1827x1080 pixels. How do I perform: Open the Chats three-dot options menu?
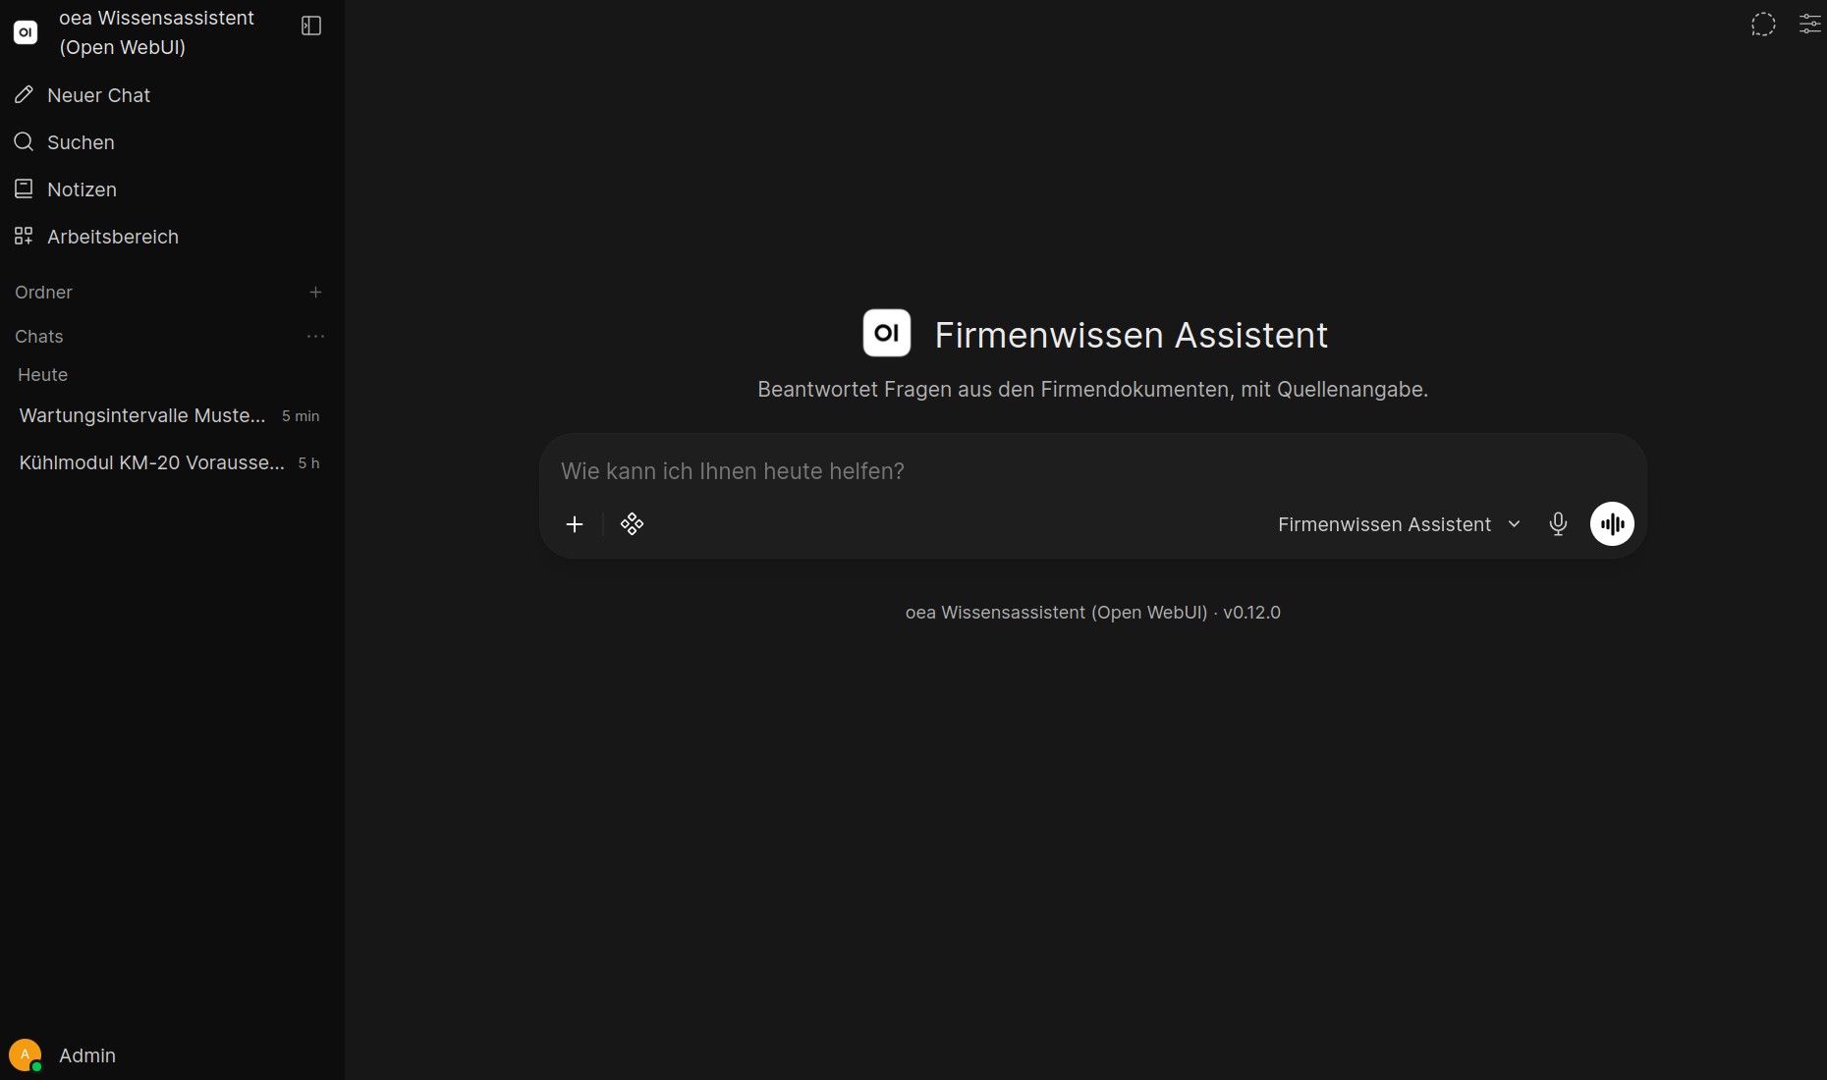pos(315,337)
